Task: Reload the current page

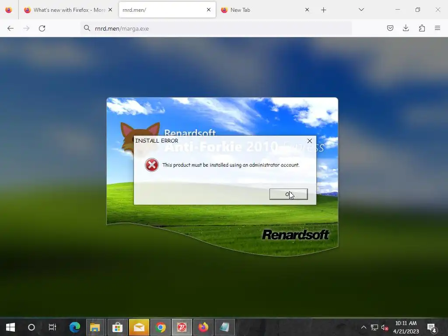Action: 42,28
